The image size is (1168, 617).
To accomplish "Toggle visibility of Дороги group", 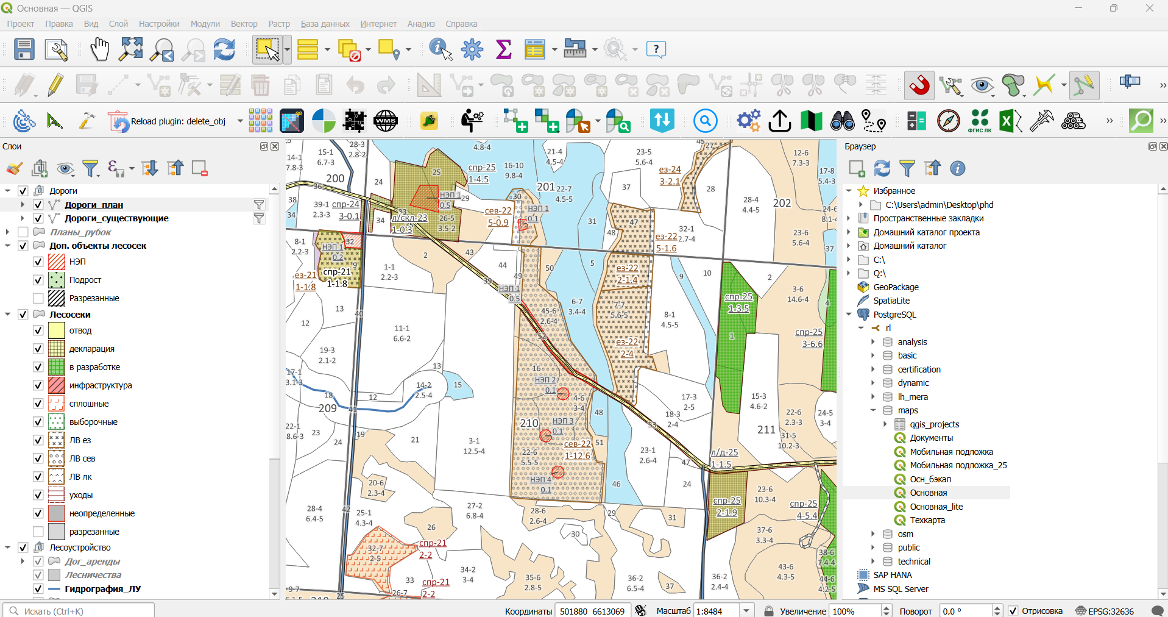I will coord(23,191).
